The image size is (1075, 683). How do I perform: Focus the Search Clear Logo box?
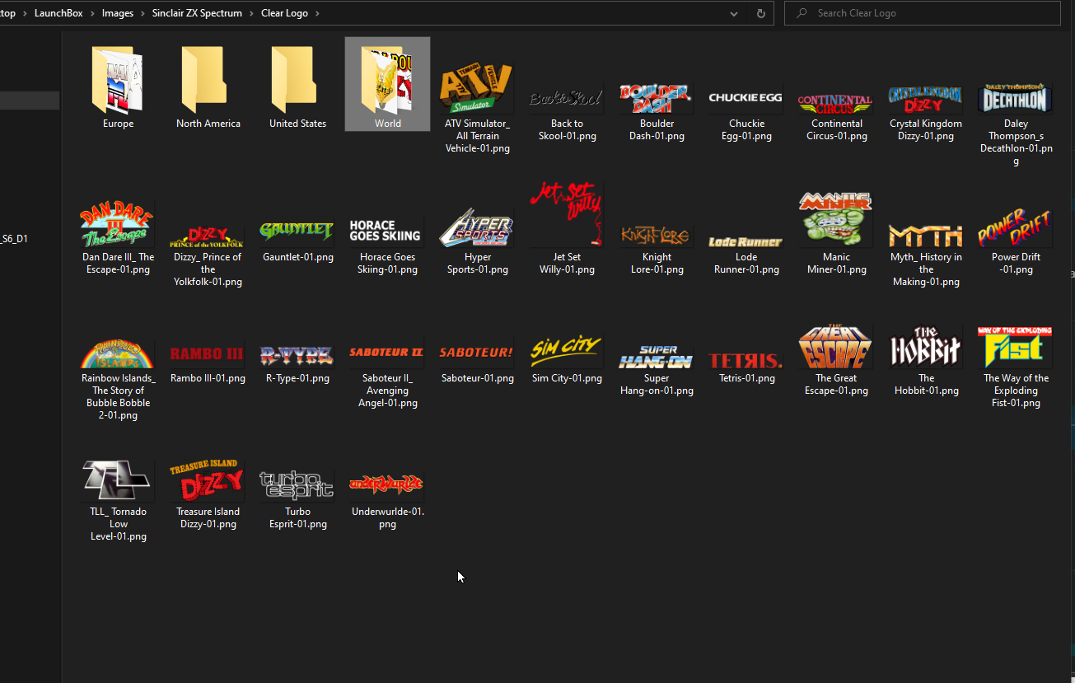point(922,13)
